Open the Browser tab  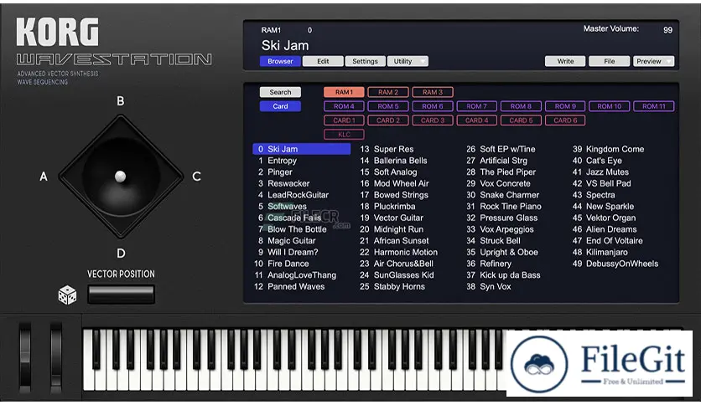[x=280, y=61]
